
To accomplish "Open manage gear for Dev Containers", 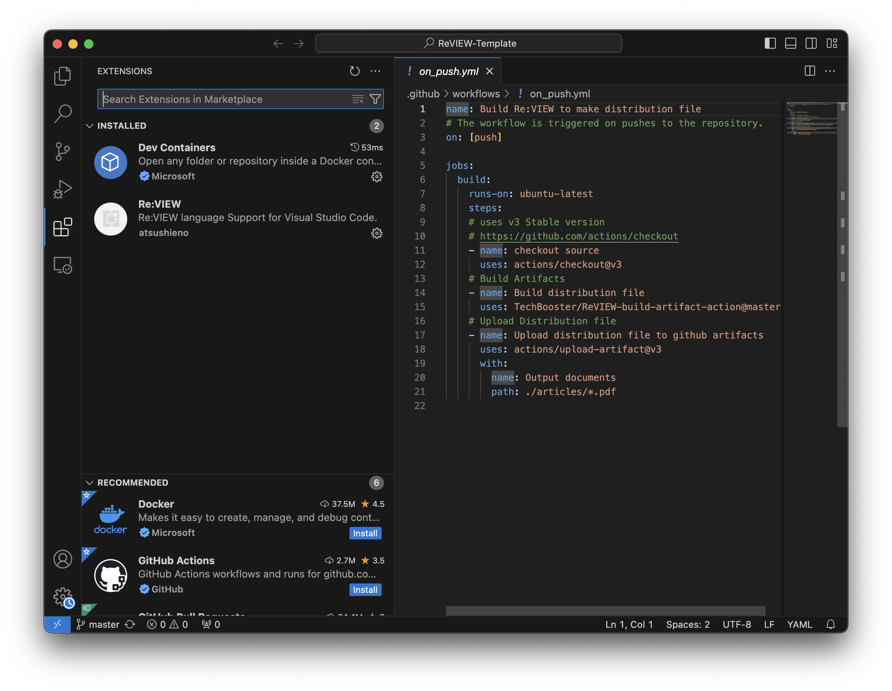I will tap(377, 176).
